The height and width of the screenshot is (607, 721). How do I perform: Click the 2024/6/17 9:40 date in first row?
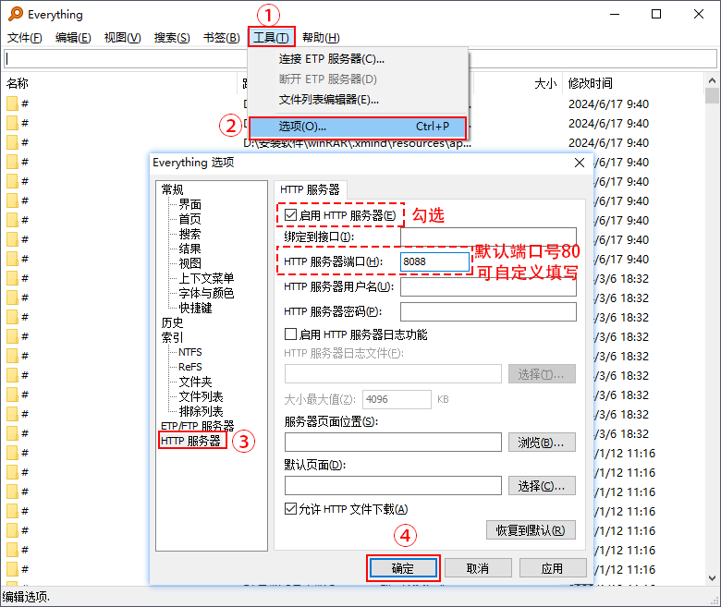click(608, 104)
